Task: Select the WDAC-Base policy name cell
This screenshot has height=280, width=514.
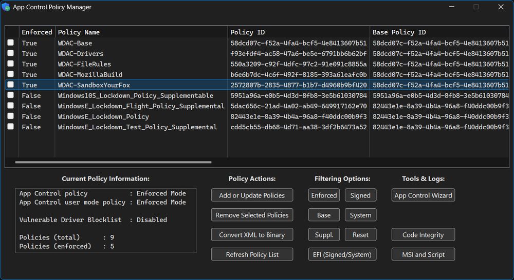Action: [75, 43]
